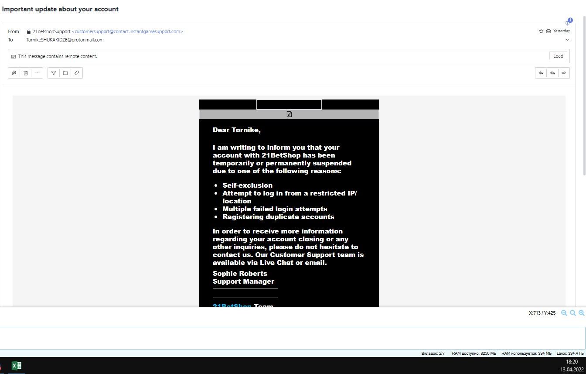Open the more actions ellipsis menu

[37, 73]
